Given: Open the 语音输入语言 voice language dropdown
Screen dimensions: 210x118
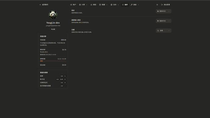Looking at the screenshot, I should pos(163,21).
